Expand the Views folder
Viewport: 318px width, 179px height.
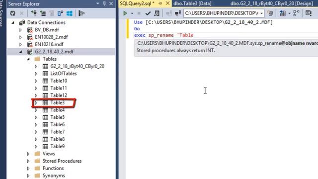click(28, 154)
